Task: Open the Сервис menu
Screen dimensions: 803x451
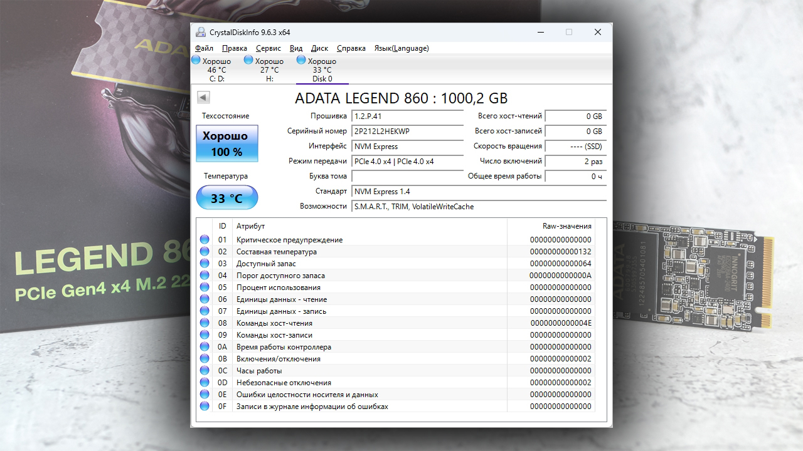Action: [x=269, y=48]
